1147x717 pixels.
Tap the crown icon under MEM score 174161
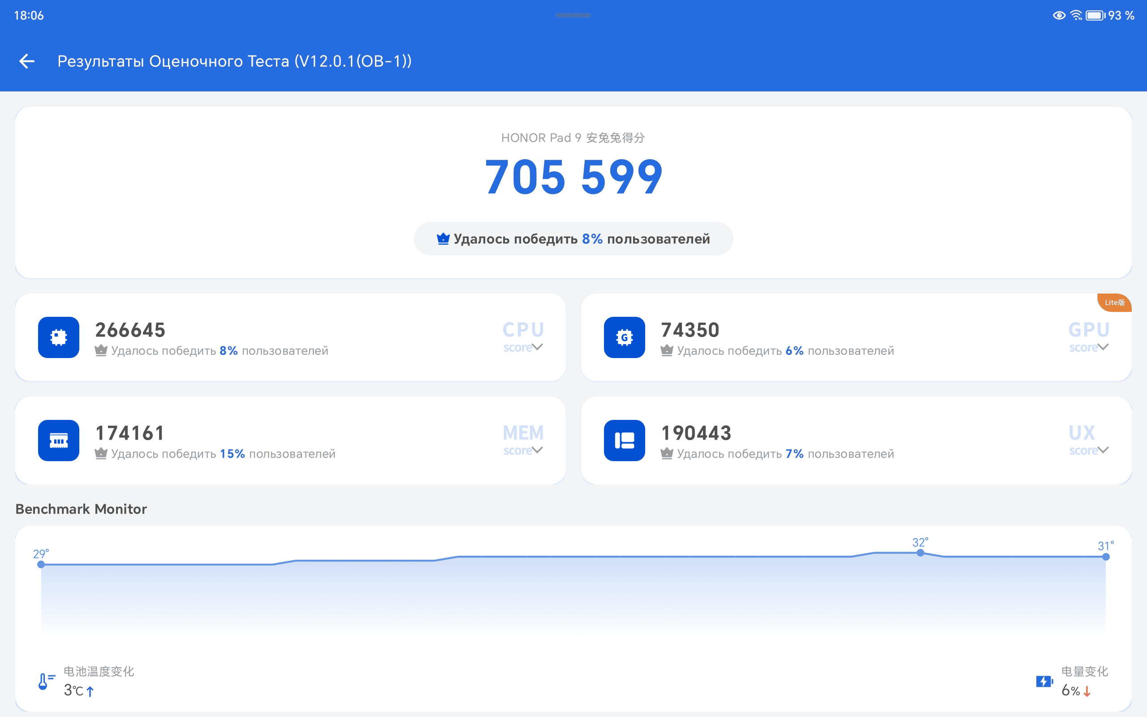[x=101, y=454]
